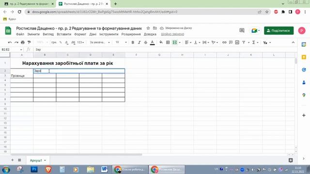Increase decimal places
This screenshot has width=310, height=174.
73,43
